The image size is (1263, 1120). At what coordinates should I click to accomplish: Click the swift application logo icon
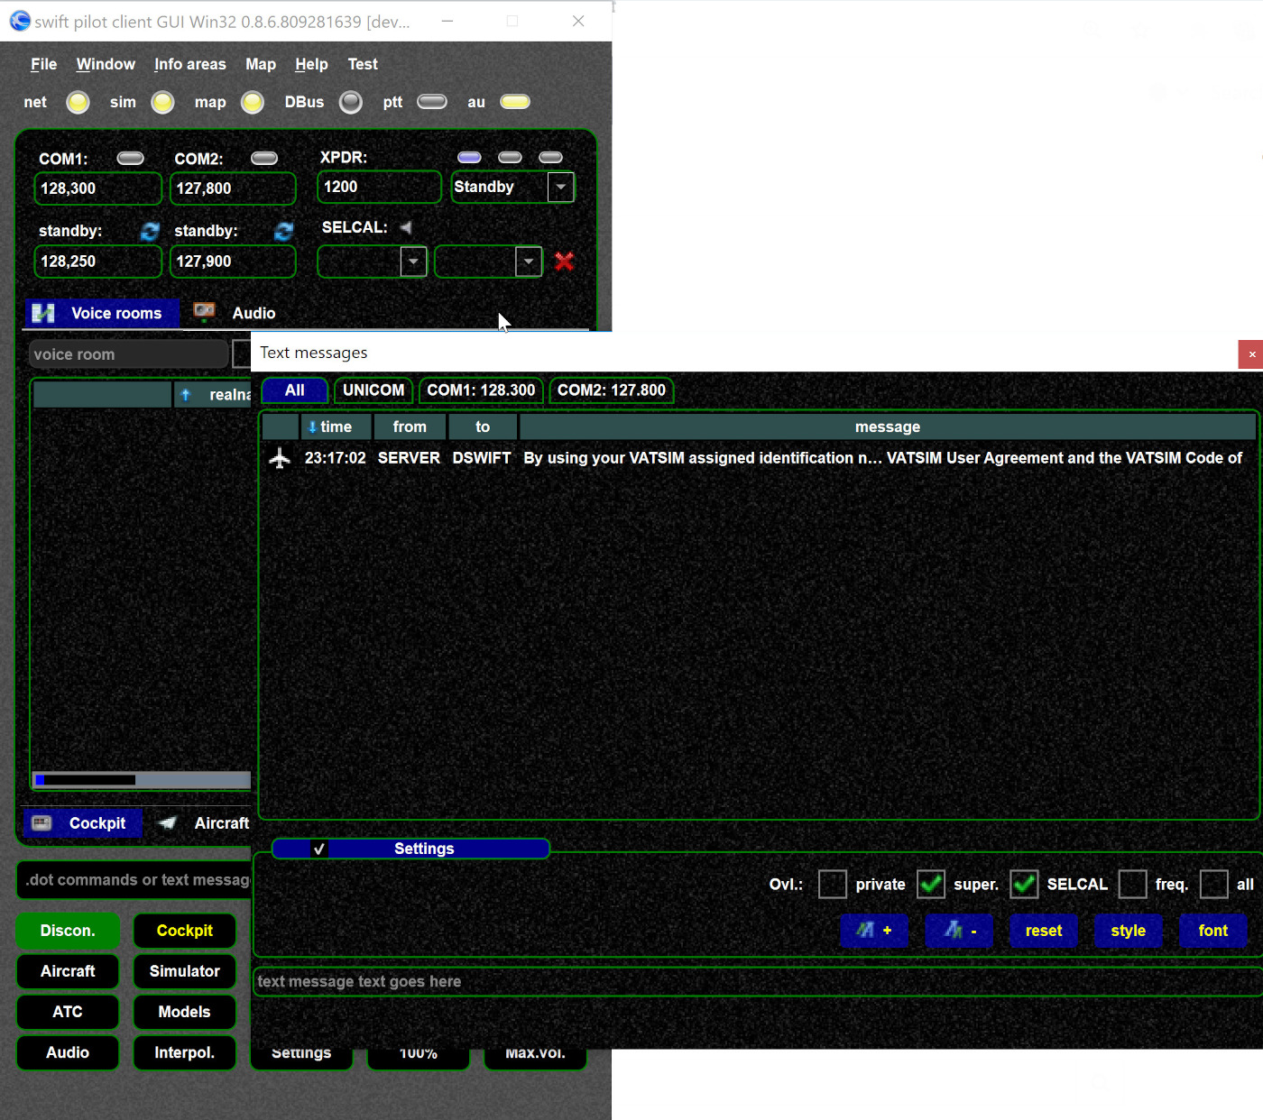point(20,21)
